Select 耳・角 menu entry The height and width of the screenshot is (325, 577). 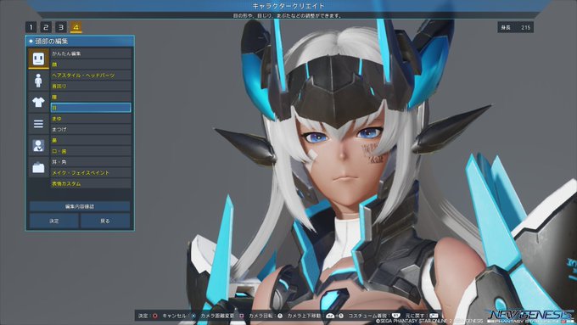click(91, 161)
